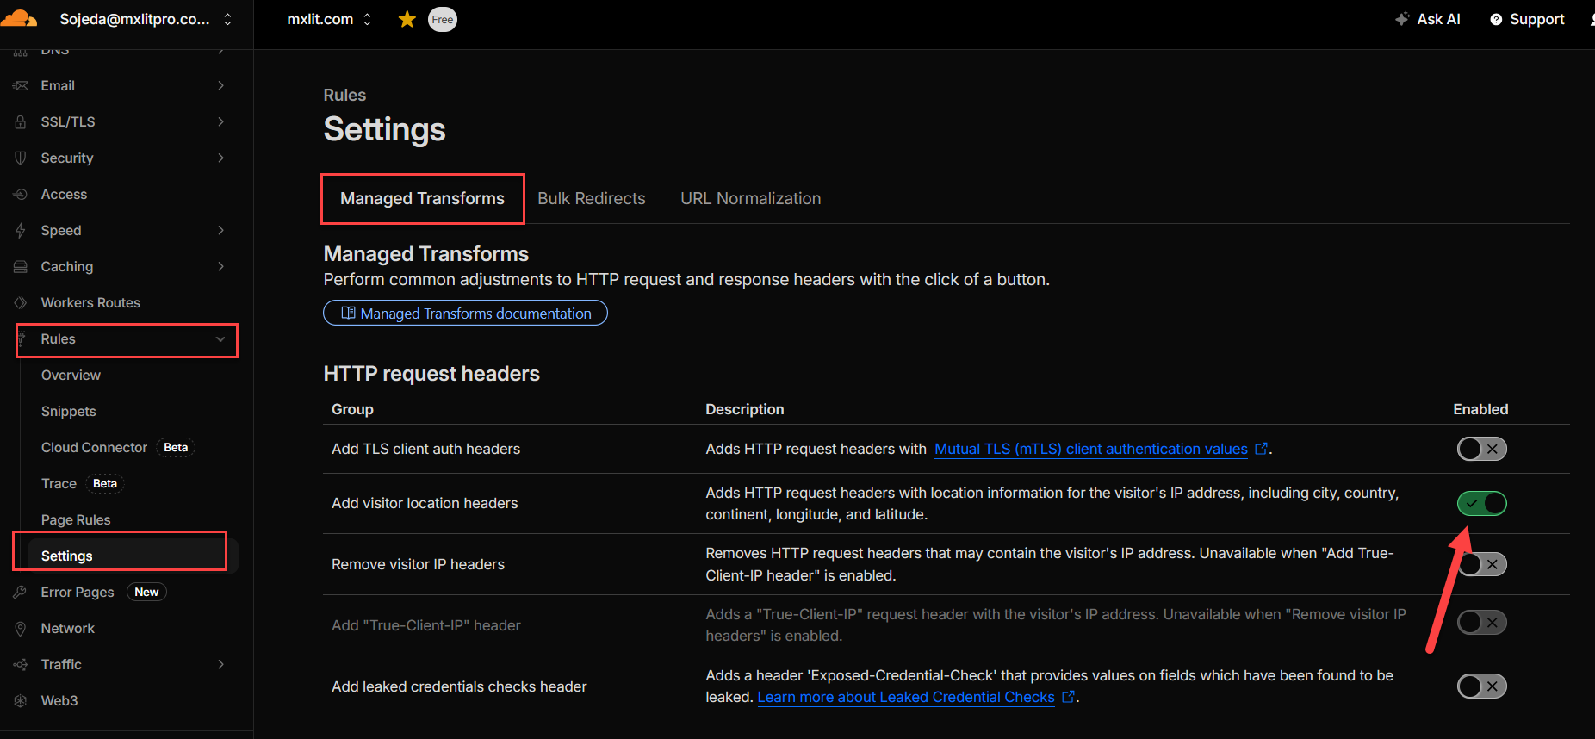Screen dimensions: 1595x739
Task: Open Page Rules in the sidebar
Action: tap(76, 520)
